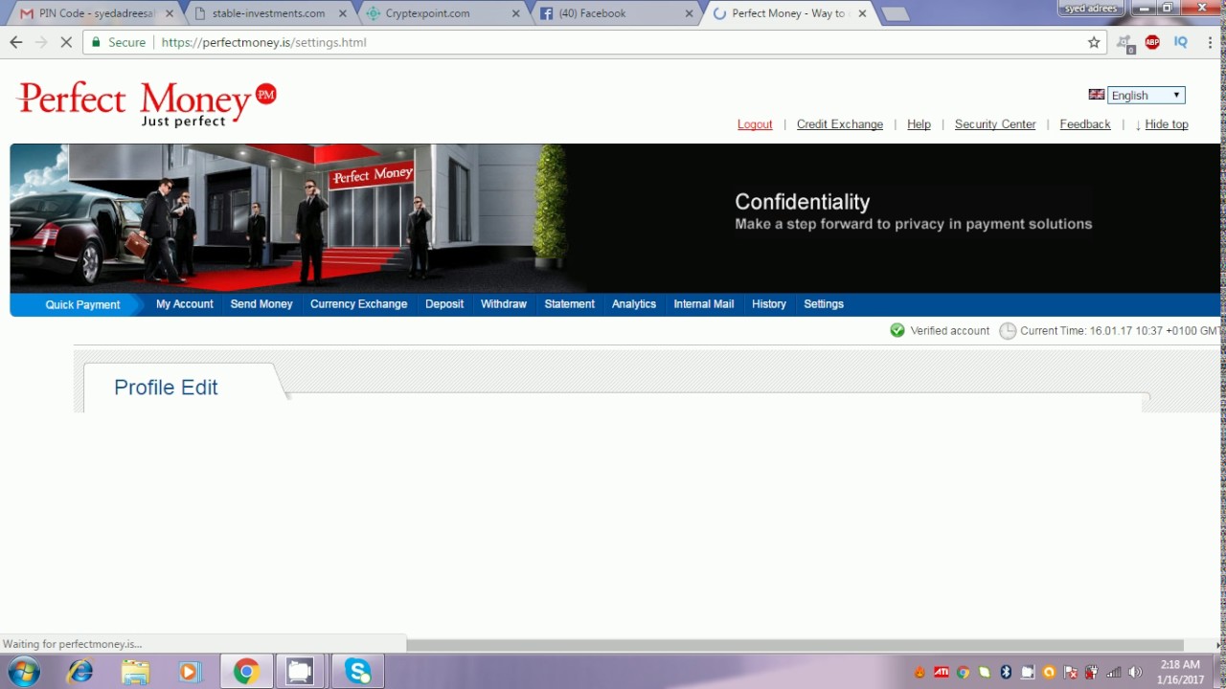Open the Feedback link
Screen dimensions: 1226x689
[1085, 124]
